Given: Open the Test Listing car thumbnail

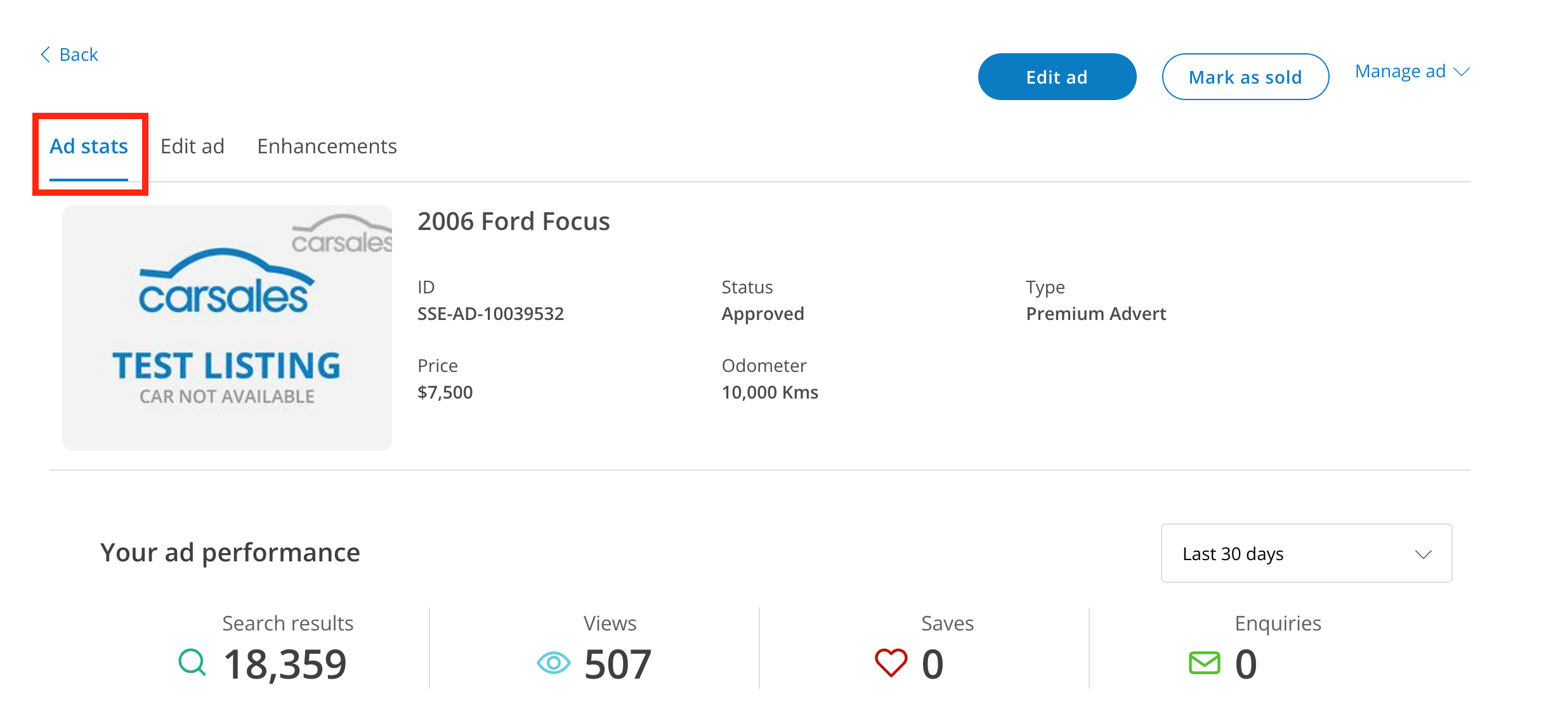Looking at the screenshot, I should [227, 328].
